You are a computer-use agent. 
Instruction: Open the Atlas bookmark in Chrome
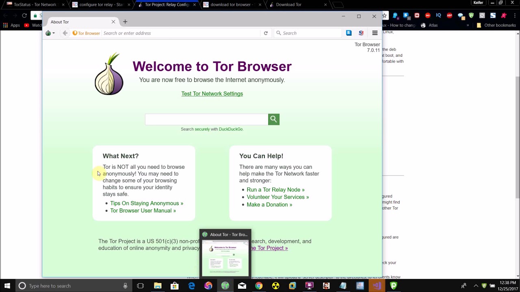tap(429, 25)
